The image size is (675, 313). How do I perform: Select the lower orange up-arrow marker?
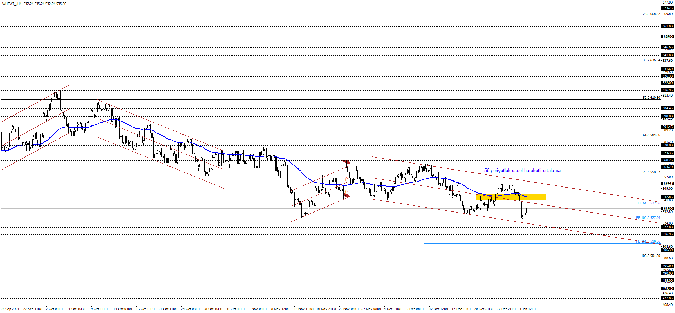[x=346, y=192]
